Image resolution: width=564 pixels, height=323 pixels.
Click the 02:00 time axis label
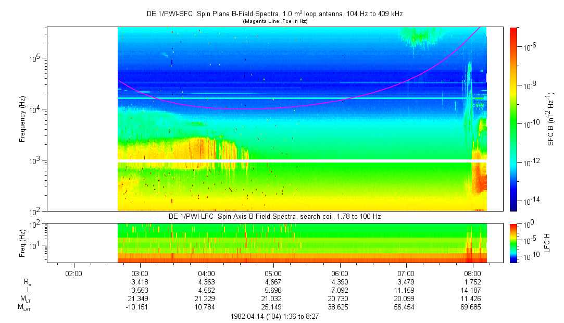point(73,273)
